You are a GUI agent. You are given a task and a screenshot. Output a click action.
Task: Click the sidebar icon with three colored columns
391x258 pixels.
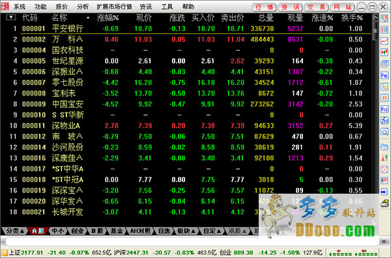384,30
